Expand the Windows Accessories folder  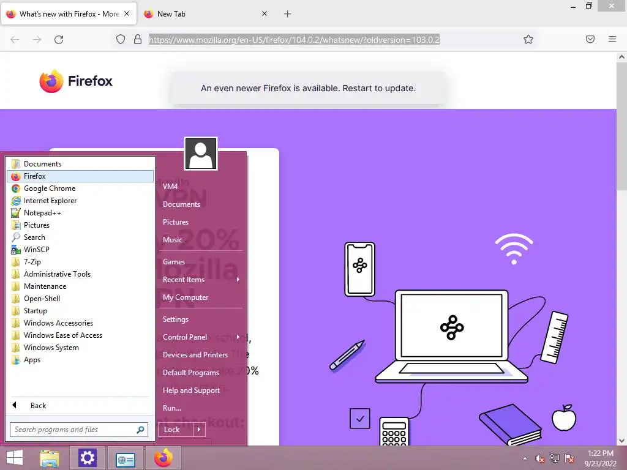[80, 323]
